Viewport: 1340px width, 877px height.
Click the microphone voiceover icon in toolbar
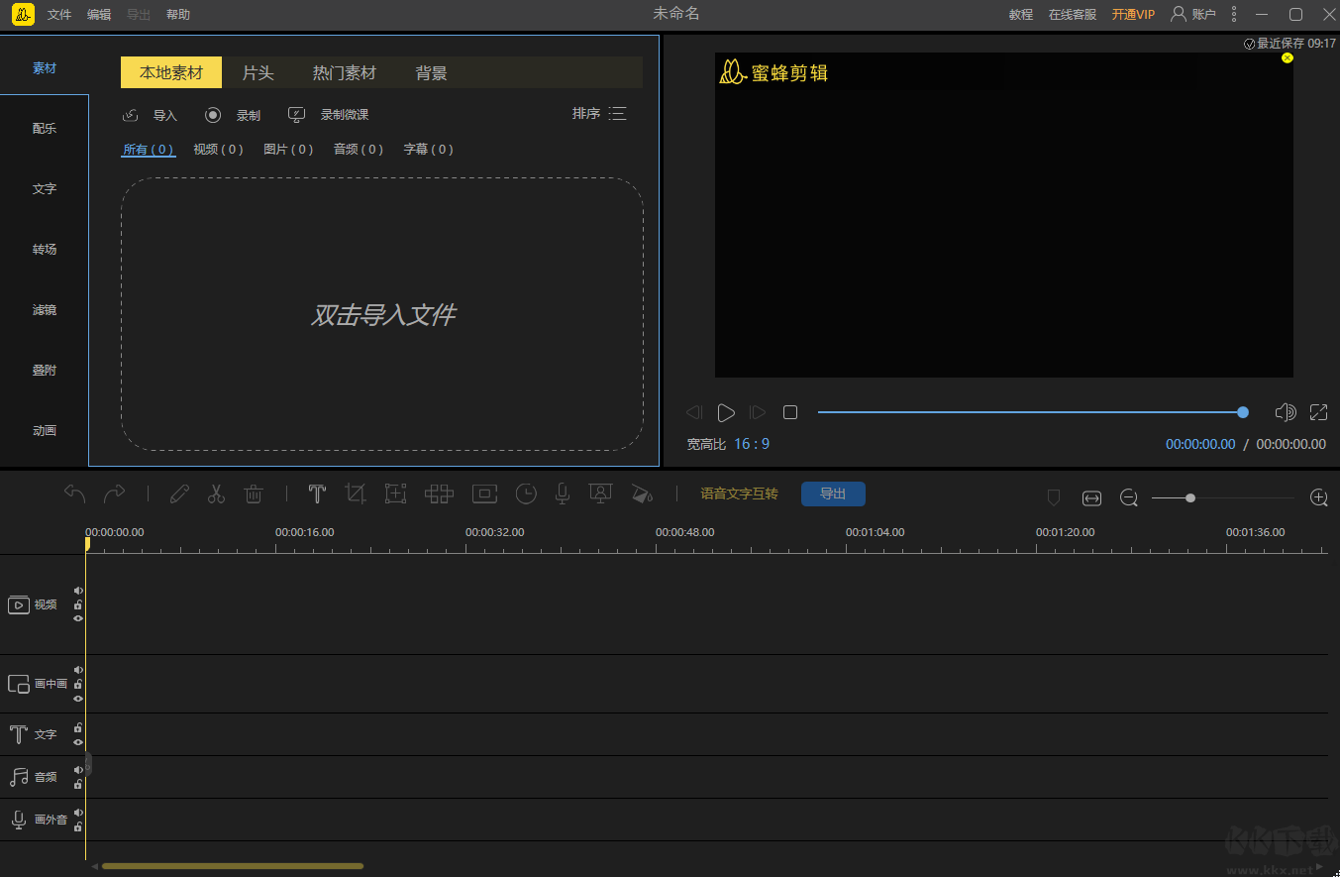pyautogui.click(x=563, y=493)
